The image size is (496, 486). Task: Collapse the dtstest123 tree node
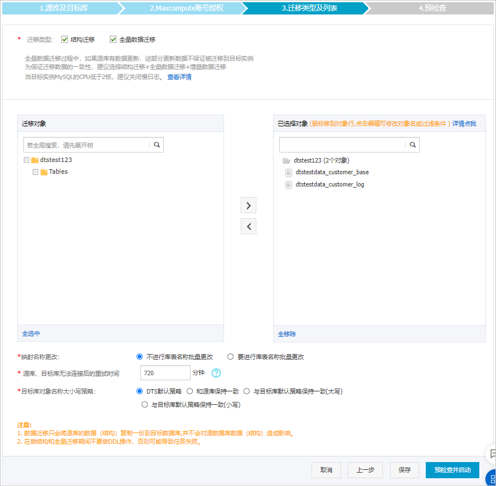pos(27,160)
